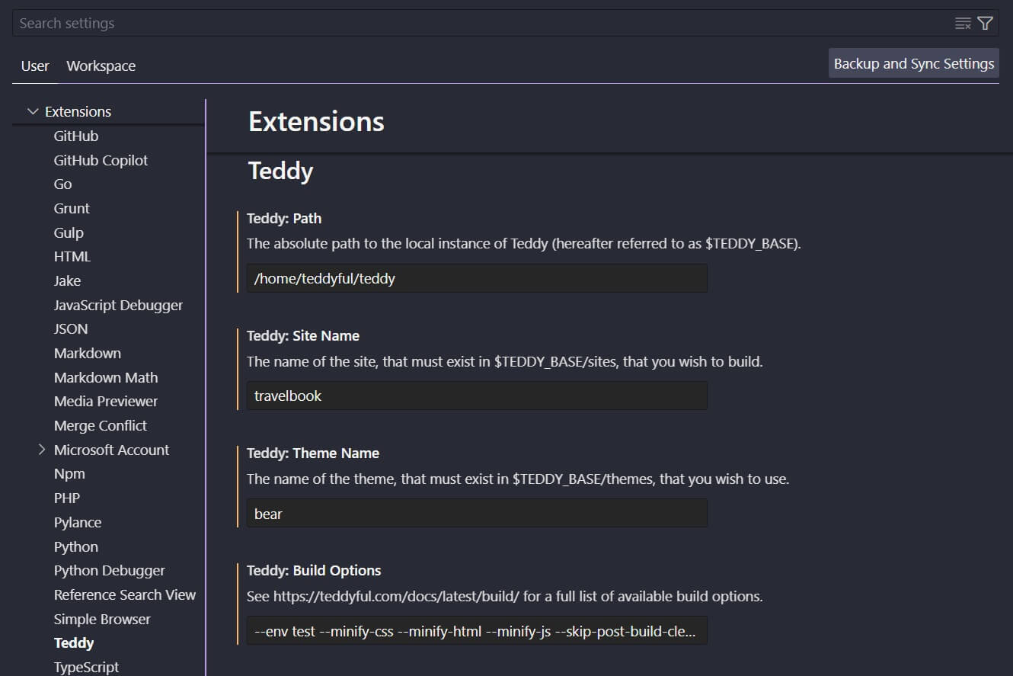Edit the Teddy Site Name field
Image resolution: width=1013 pixels, height=676 pixels.
click(477, 396)
